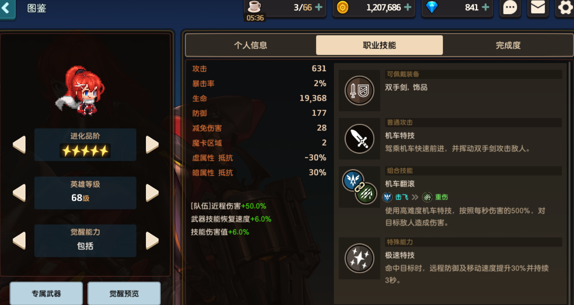Decrease 进化品阶 with the left arrow
574x305 pixels.
click(19, 145)
